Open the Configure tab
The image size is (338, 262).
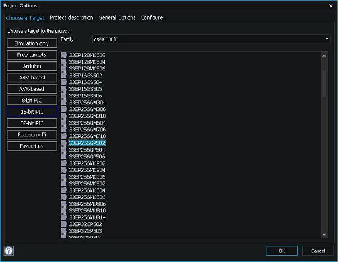pos(152,17)
